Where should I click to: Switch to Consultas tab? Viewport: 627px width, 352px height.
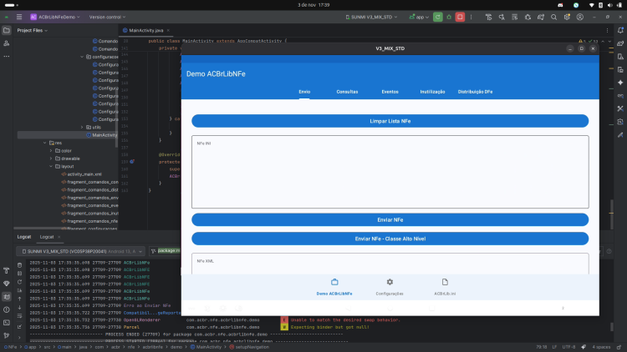pyautogui.click(x=347, y=92)
